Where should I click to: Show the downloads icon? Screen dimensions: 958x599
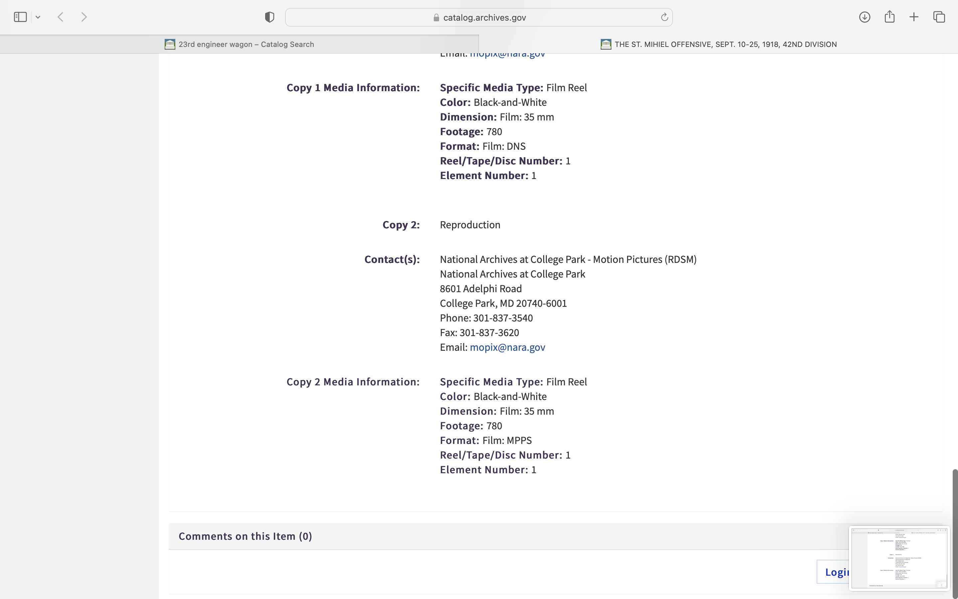(865, 17)
